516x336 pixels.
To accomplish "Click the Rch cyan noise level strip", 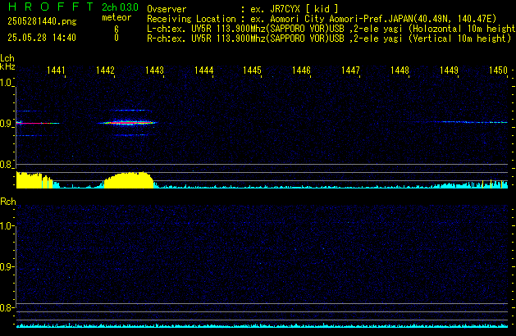I will coord(262,325).
